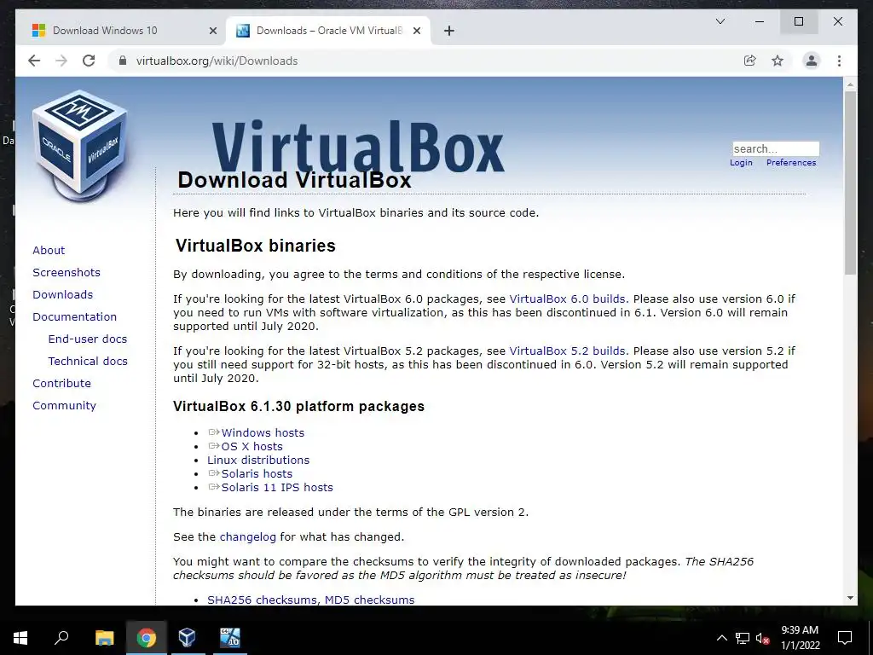View site info via the padlock icon
This screenshot has width=873, height=655.
(123, 61)
